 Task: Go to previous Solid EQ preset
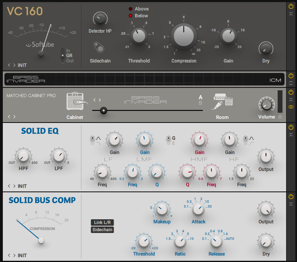tap(9, 186)
